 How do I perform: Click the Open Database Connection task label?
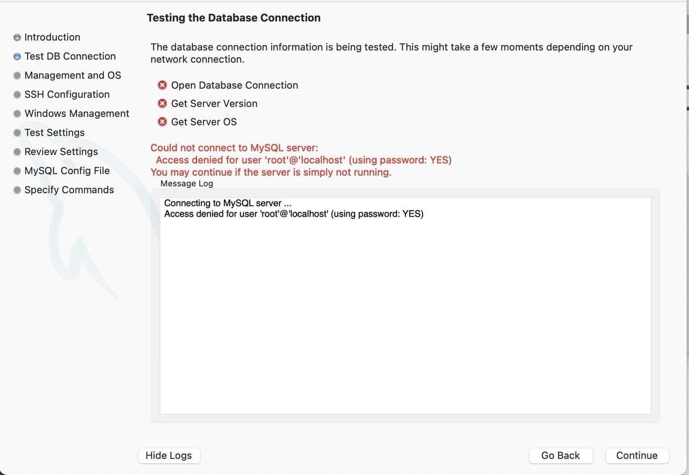(234, 85)
